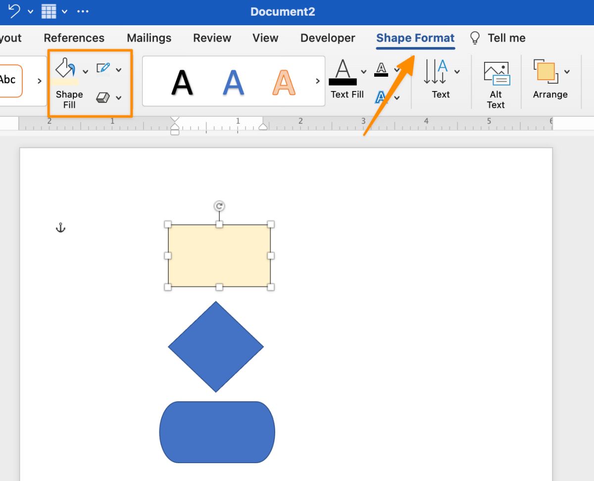Select the Developer tab
The height and width of the screenshot is (481, 594).
pos(327,38)
